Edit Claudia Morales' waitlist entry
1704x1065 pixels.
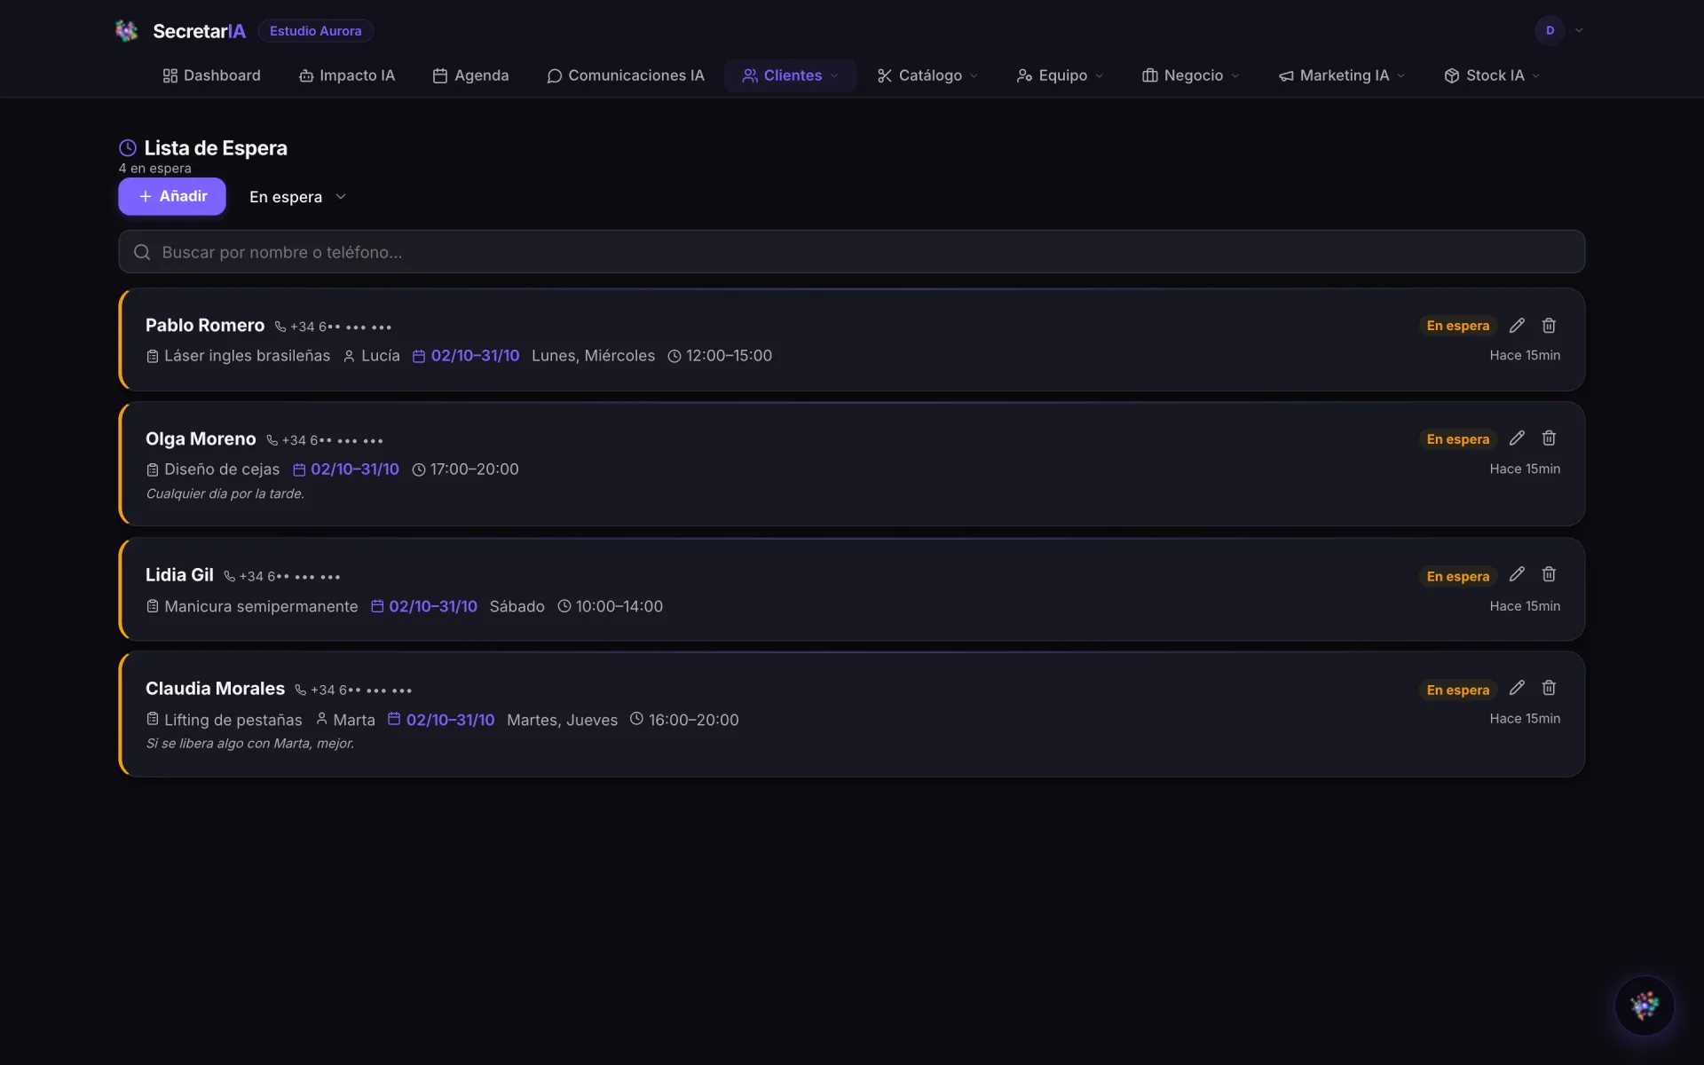(1517, 689)
